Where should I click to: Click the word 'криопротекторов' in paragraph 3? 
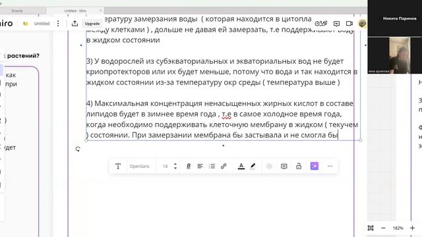[x=118, y=72]
